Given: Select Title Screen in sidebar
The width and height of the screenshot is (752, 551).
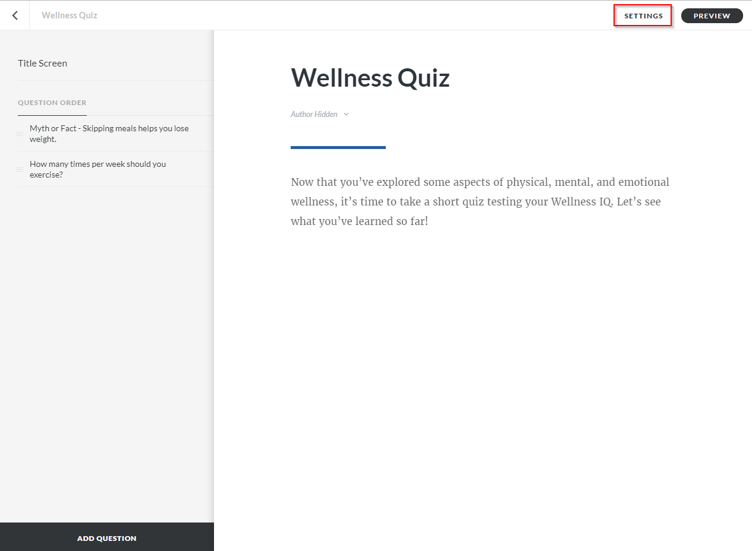Looking at the screenshot, I should [42, 63].
